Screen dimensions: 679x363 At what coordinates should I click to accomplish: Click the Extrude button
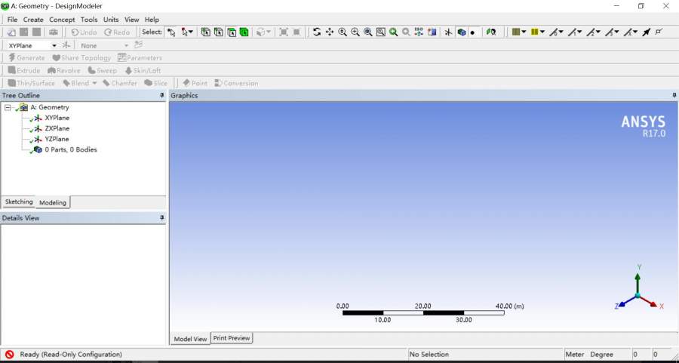pos(24,71)
